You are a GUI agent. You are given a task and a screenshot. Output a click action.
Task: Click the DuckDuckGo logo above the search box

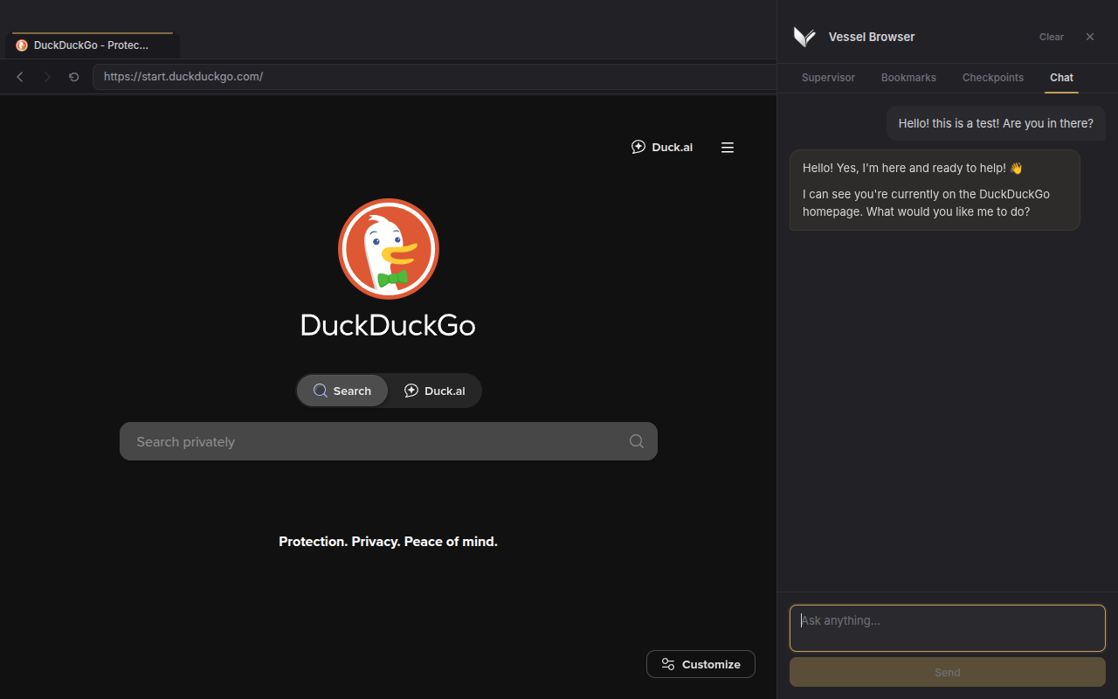coord(388,249)
